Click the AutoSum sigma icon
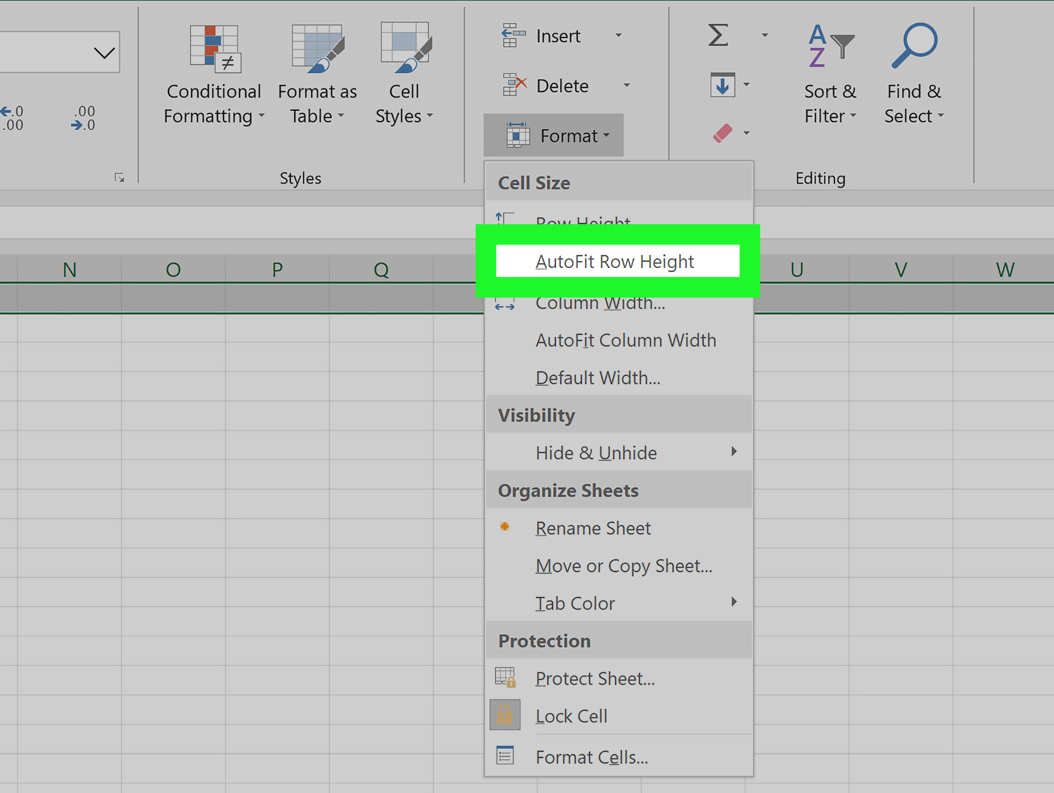Screen dimensions: 1054x793 718,35
